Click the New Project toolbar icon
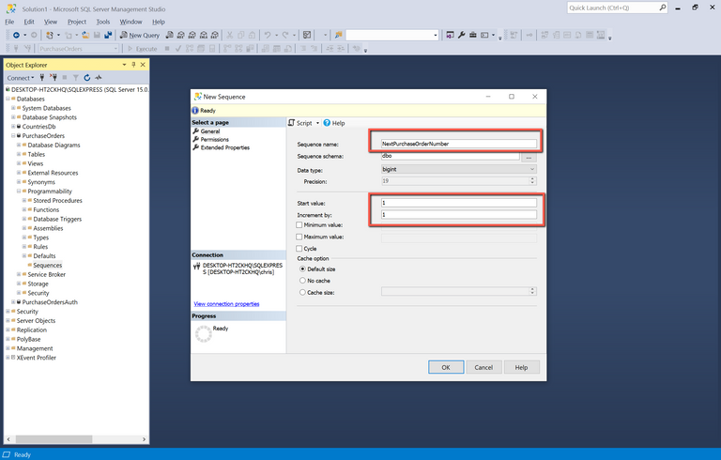This screenshot has height=460, width=721. coord(50,35)
